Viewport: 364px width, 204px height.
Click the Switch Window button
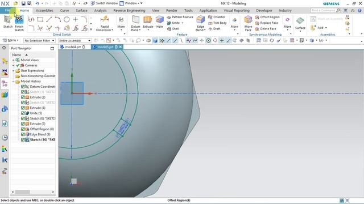tap(104, 3)
